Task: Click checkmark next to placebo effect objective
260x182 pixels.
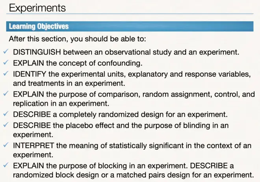Action: click(6, 124)
